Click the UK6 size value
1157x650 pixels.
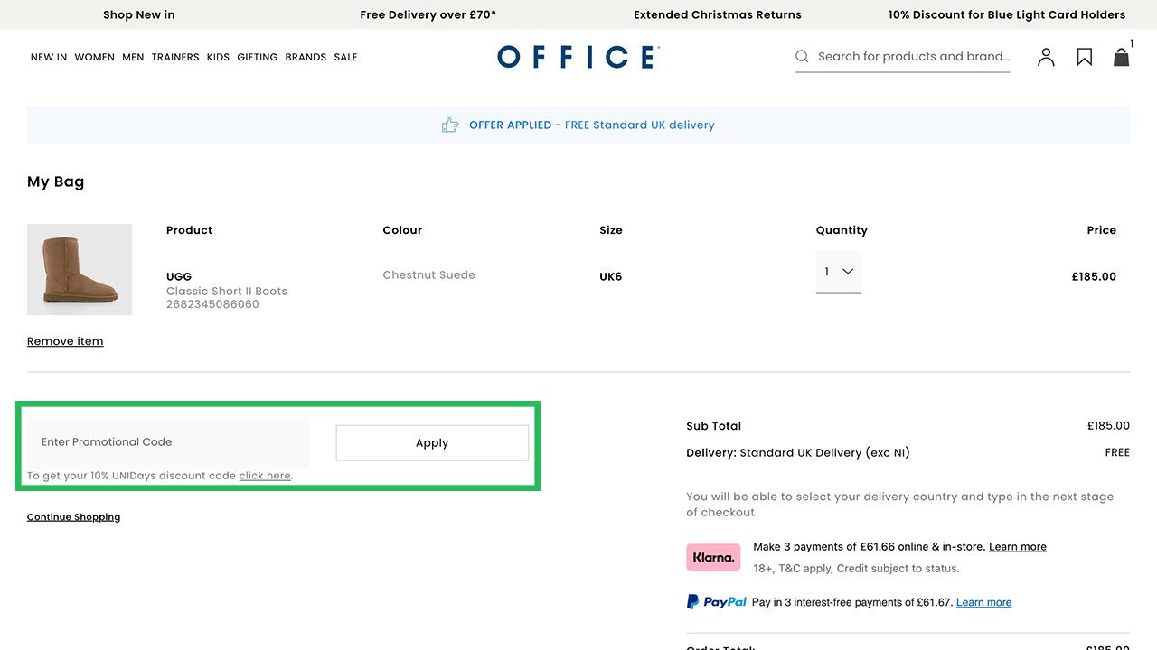point(611,277)
